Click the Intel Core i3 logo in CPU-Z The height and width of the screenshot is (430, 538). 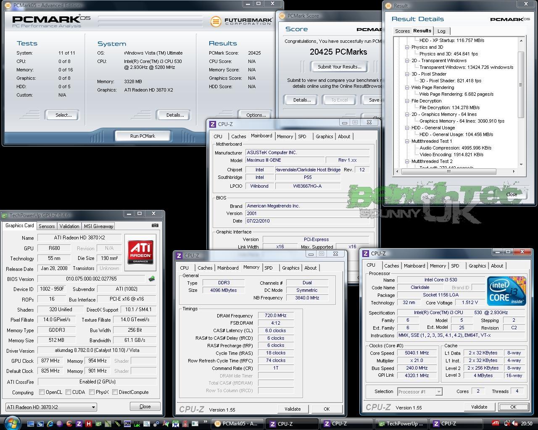(x=506, y=291)
